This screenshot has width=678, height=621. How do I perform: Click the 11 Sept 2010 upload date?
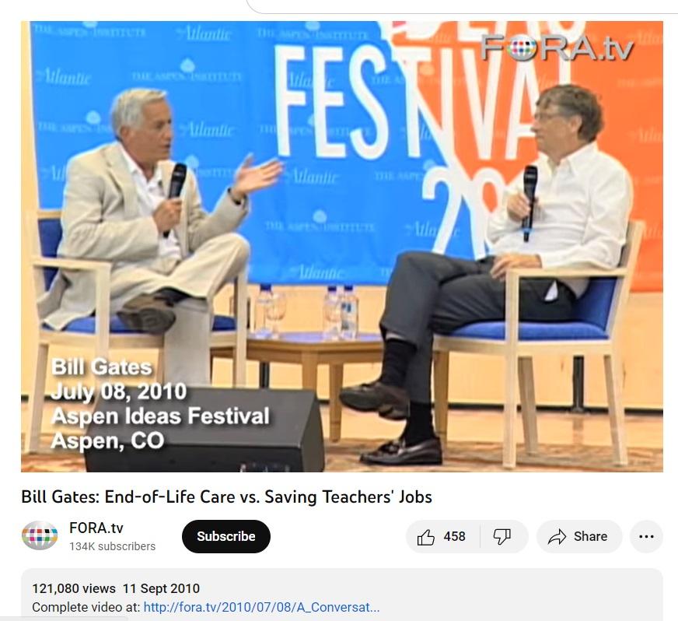tap(161, 588)
